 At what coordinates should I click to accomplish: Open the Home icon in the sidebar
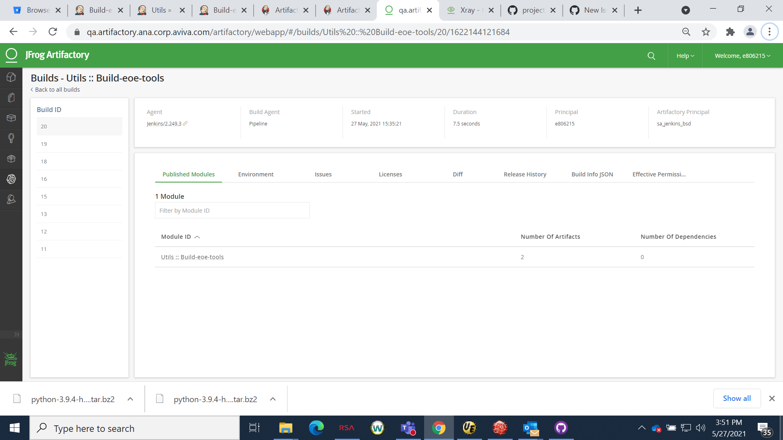click(x=11, y=77)
